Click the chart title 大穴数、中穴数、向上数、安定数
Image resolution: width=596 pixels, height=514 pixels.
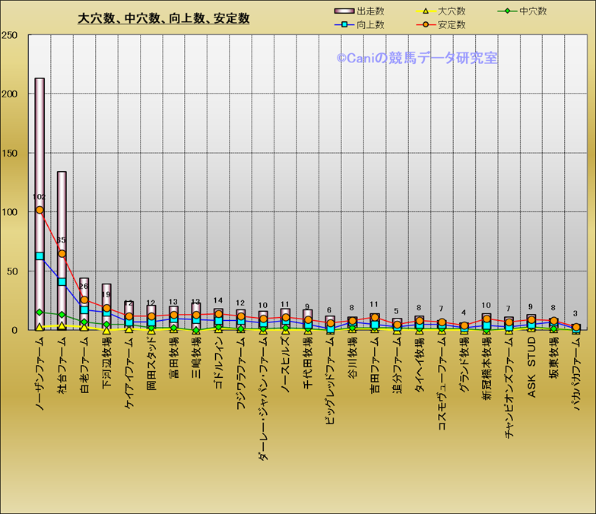coord(163,18)
